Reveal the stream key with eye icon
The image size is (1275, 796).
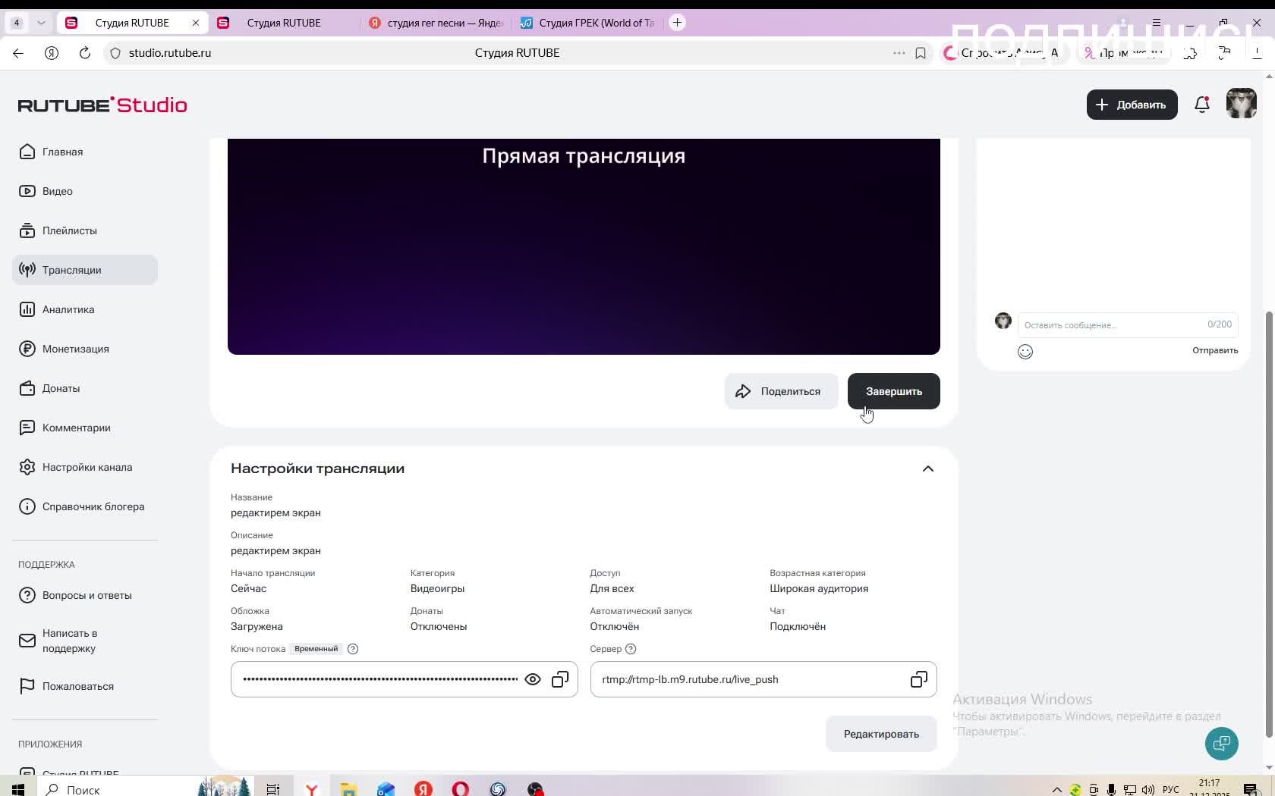[533, 679]
